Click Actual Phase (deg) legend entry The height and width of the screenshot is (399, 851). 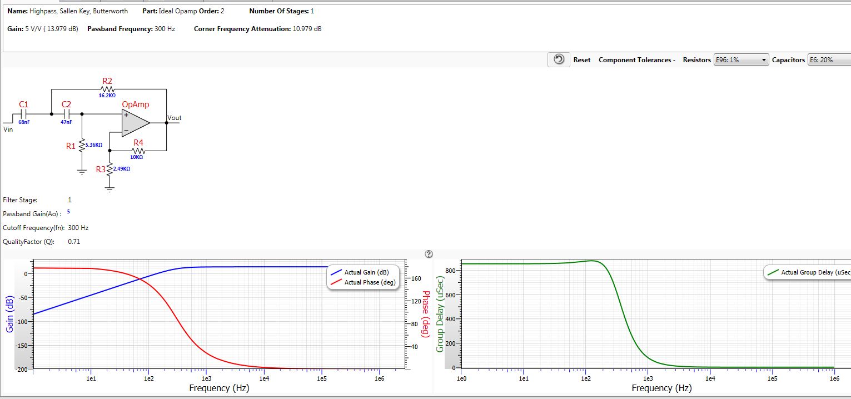tap(370, 282)
